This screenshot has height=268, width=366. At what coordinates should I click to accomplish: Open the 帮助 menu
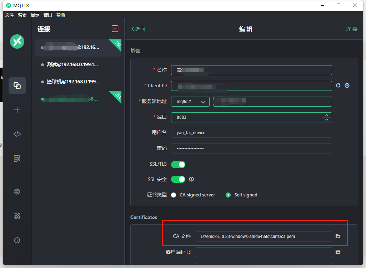click(61, 15)
